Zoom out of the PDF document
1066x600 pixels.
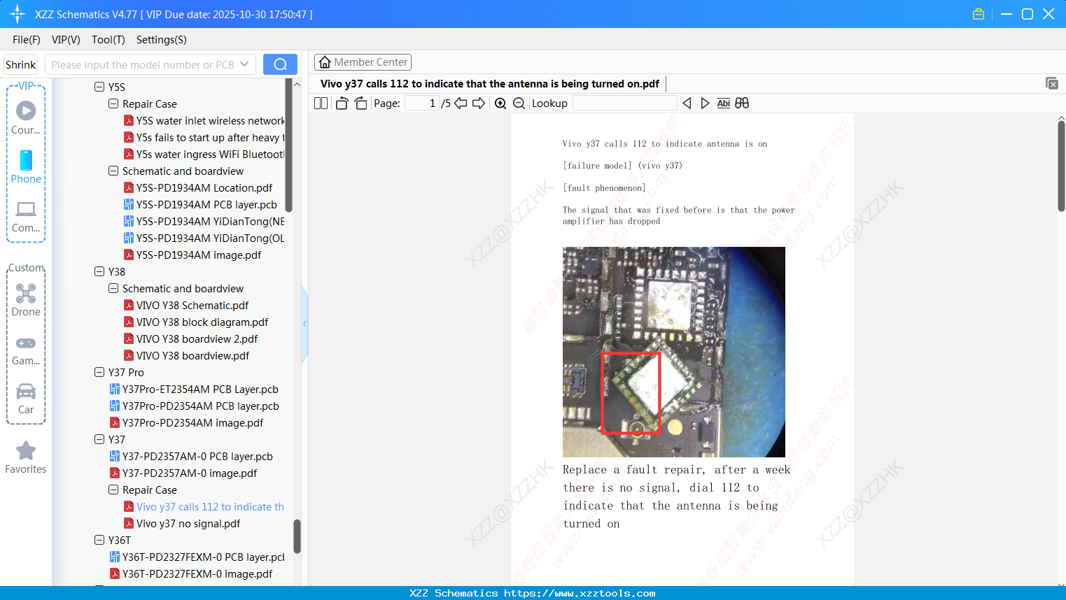[518, 103]
